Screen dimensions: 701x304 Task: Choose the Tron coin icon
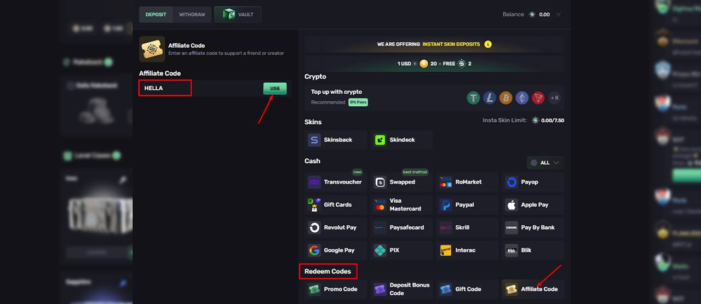(x=538, y=98)
